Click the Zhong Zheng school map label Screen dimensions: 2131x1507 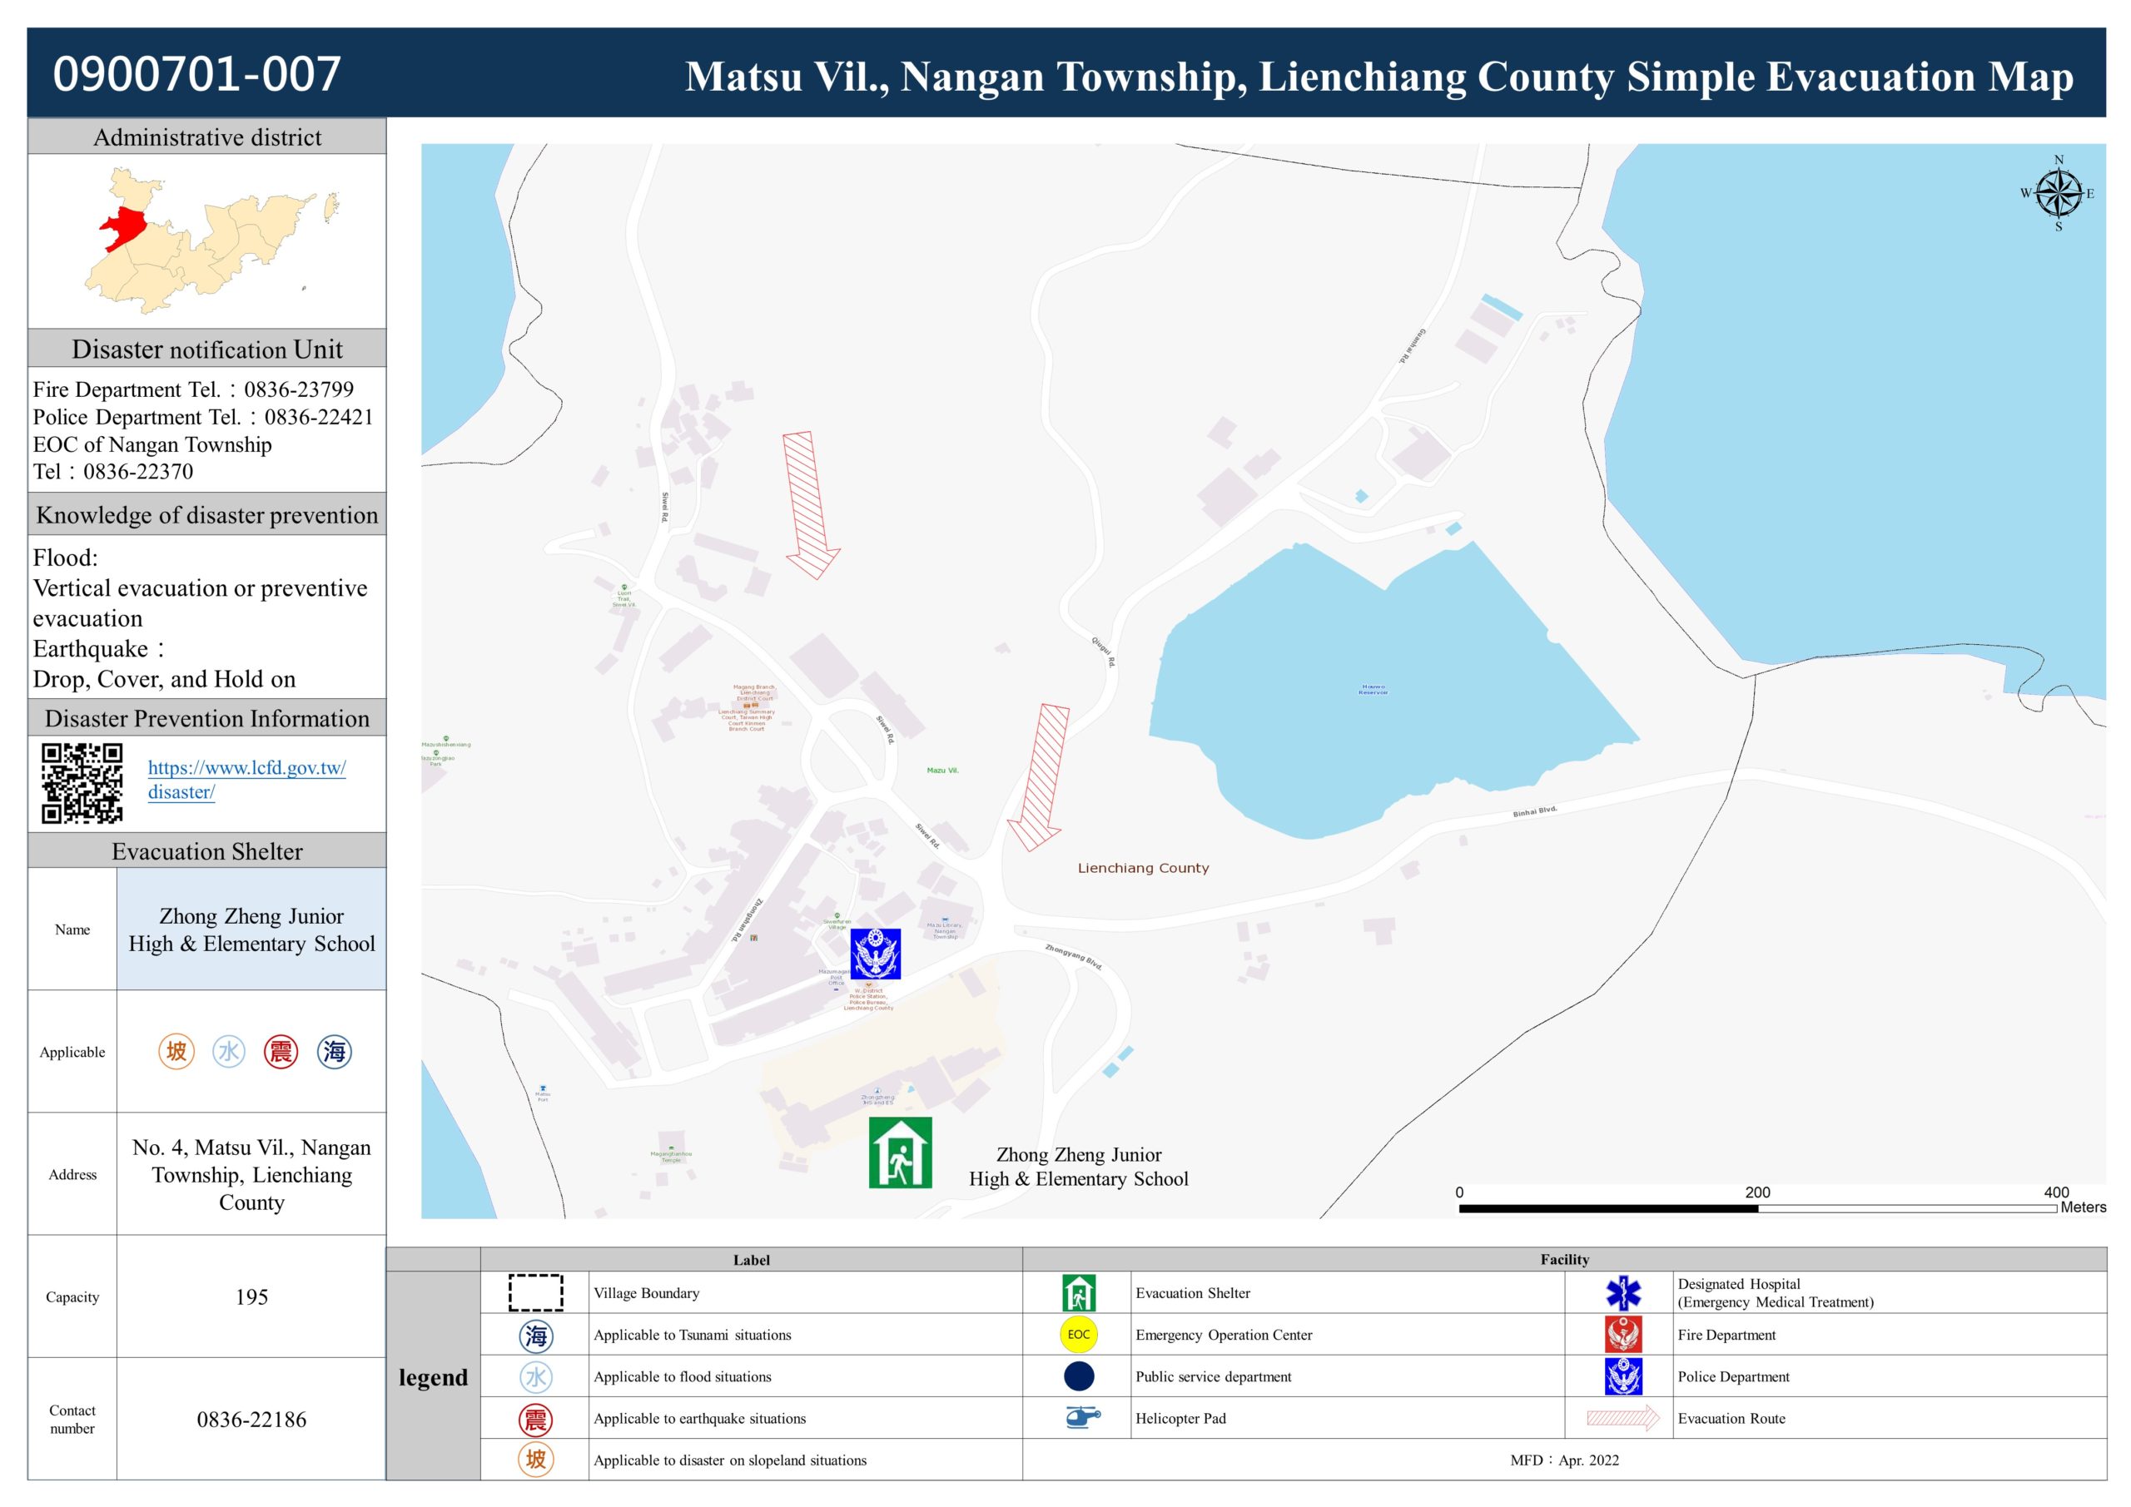coord(1077,1167)
